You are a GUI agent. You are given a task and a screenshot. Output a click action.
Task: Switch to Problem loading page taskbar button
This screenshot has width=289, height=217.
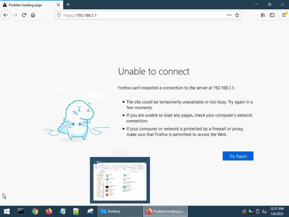click(x=165, y=211)
